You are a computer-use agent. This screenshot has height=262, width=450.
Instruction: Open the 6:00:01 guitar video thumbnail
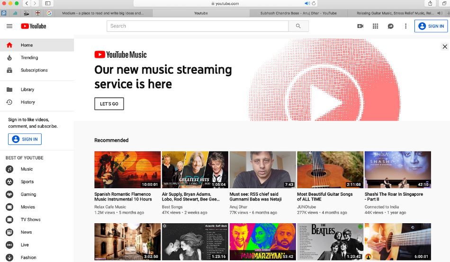click(x=398, y=242)
